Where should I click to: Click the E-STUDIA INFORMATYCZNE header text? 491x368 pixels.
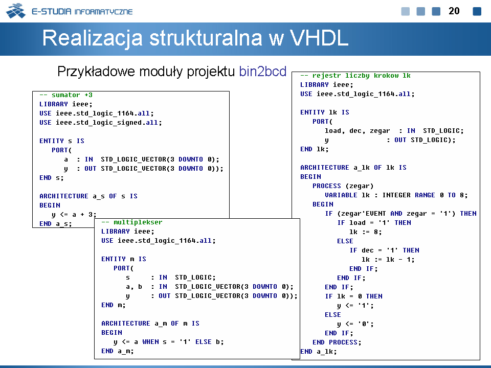point(82,12)
